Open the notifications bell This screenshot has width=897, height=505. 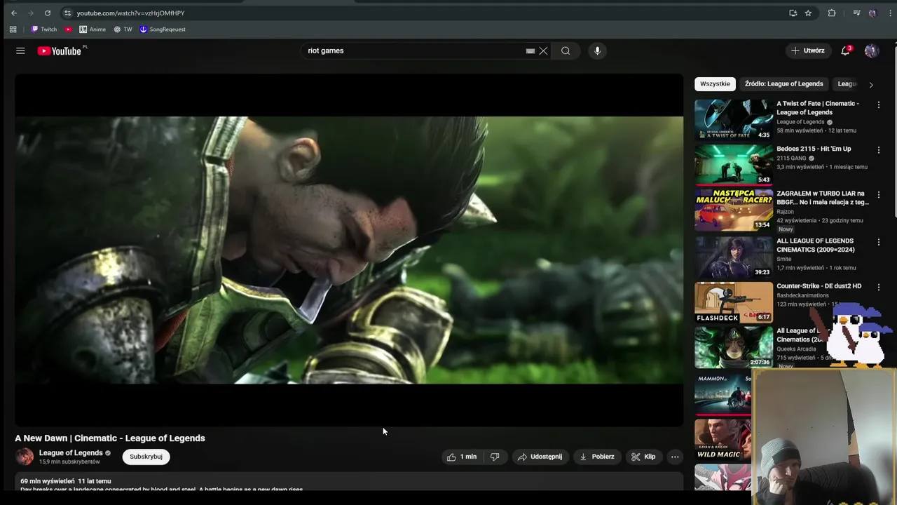[845, 50]
